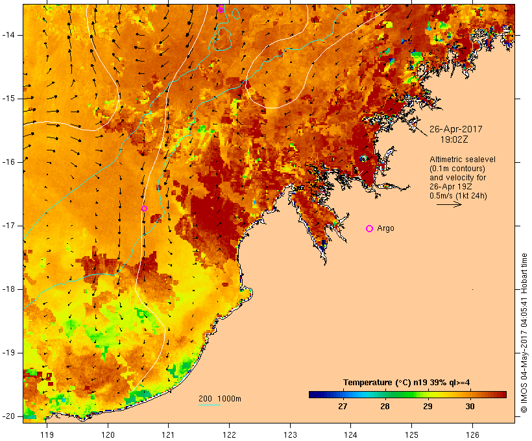This screenshot has height=441, width=532.
Task: Click the '26-Apr 19Z' caption line
Action: pos(450,187)
